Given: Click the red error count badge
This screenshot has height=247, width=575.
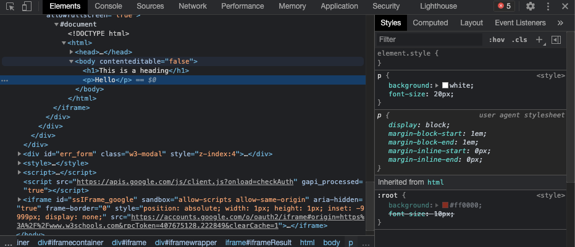Looking at the screenshot, I should click(504, 6).
